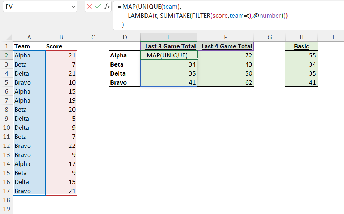This screenshot has width=344, height=214.
Task: Select column E header
Action: click(x=169, y=37)
